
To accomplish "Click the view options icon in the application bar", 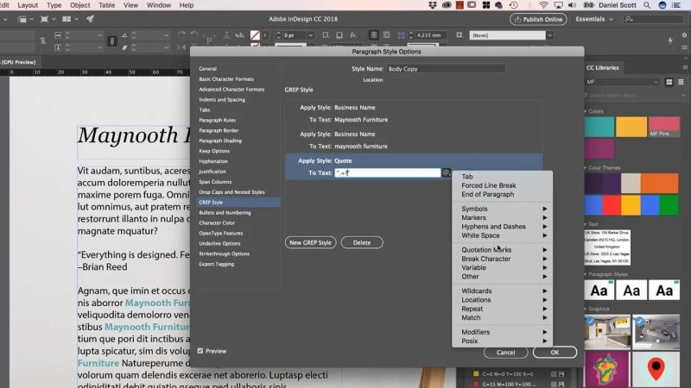I will click(x=22, y=19).
